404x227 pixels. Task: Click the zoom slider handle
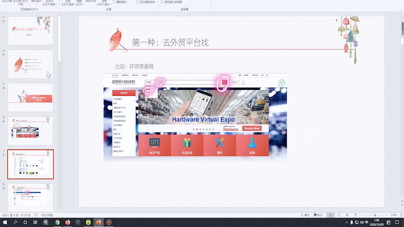click(375, 215)
